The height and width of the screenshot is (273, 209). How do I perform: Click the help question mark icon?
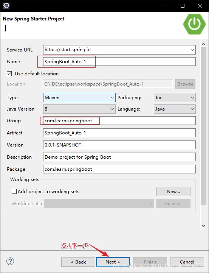click(x=10, y=261)
